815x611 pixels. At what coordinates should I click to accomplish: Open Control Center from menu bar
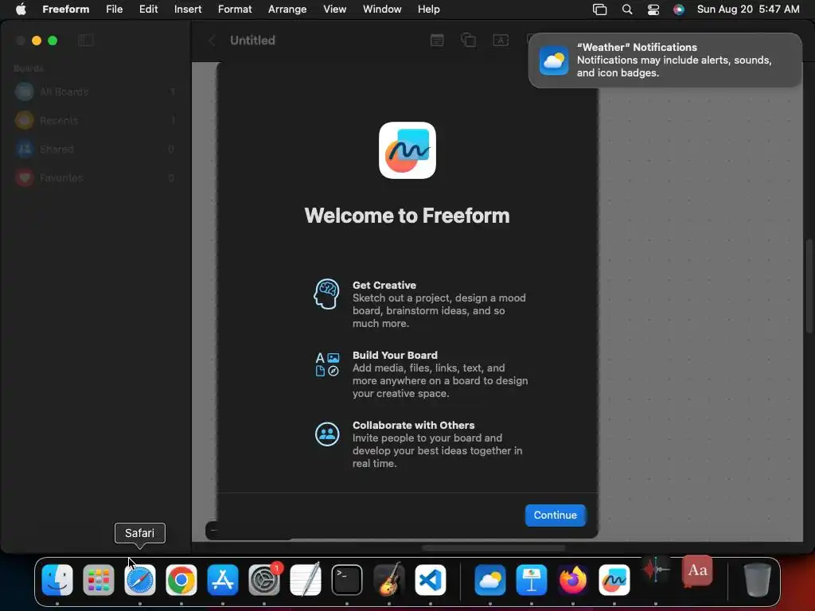click(653, 10)
